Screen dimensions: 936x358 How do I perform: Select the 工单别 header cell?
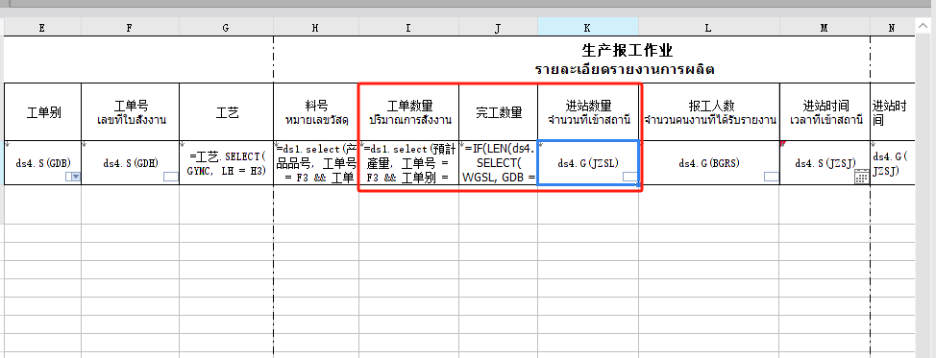[x=42, y=112]
